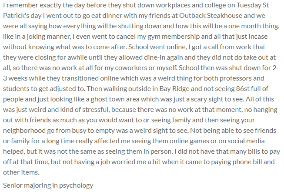Click the "Senior majoring in psychology" line
Viewport: 284px width, 192px height.
click(48, 185)
